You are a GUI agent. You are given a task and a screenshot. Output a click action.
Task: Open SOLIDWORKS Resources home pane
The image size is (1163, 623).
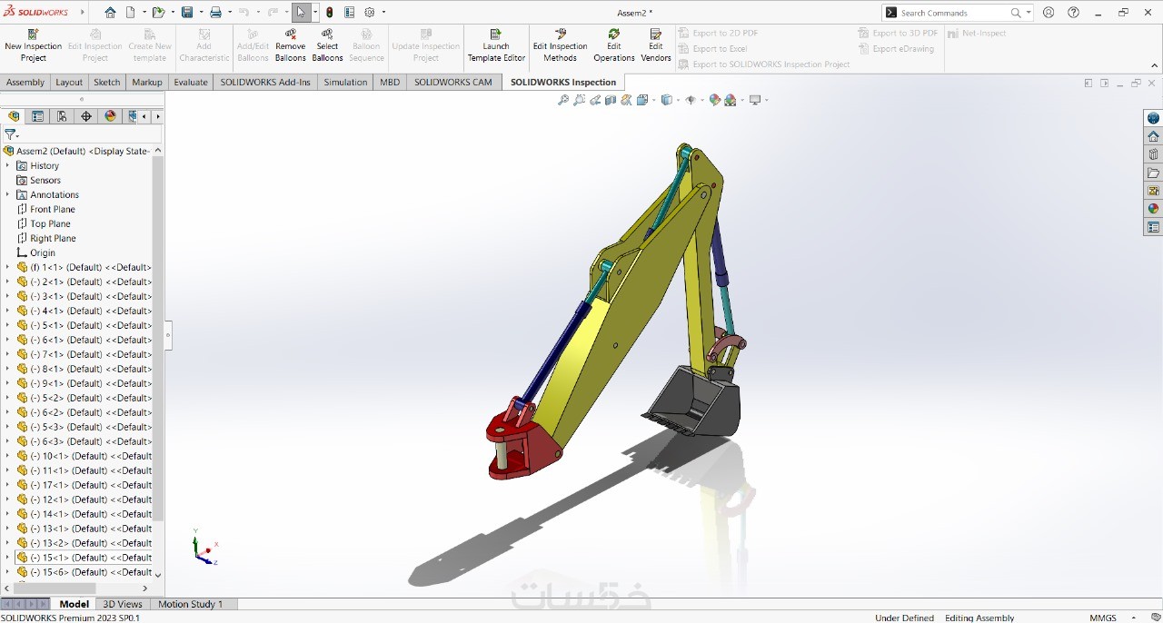[x=1153, y=136]
